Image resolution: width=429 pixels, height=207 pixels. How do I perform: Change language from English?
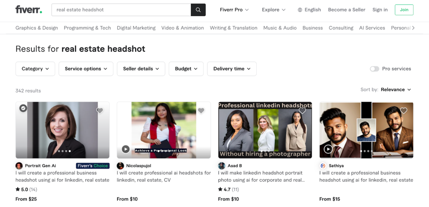coord(309,10)
